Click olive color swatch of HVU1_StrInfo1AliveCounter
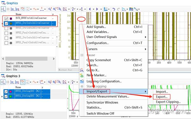 11,23
